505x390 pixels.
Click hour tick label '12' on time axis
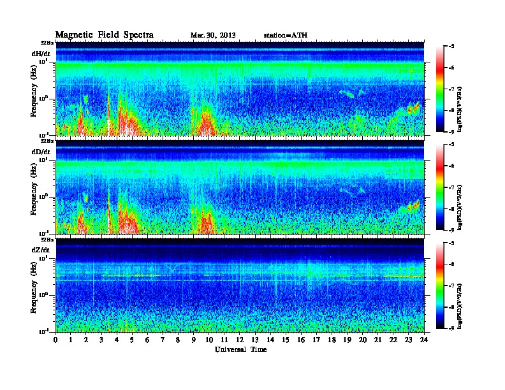coord(240,340)
